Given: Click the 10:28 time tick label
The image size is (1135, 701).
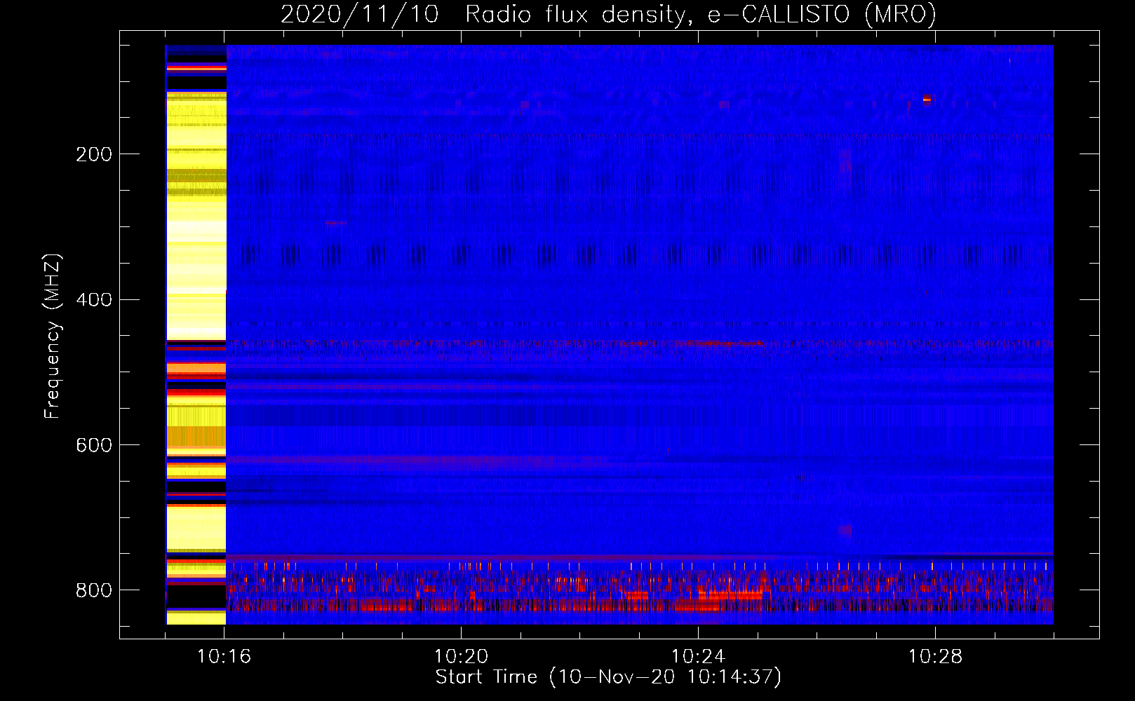Looking at the screenshot, I should click(x=936, y=657).
